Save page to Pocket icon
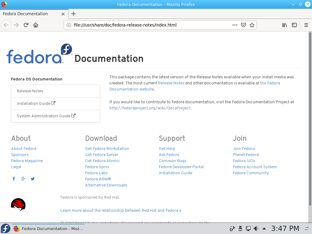 pyautogui.click(x=243, y=25)
